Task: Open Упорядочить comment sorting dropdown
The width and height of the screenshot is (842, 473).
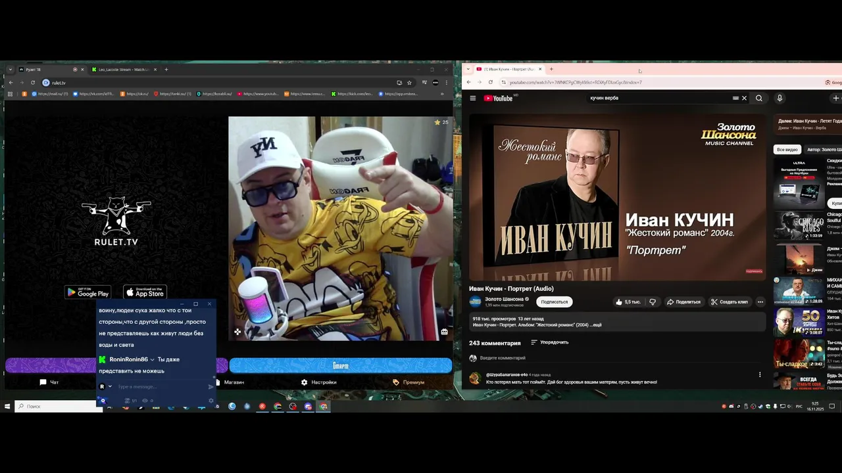Action: (550, 342)
